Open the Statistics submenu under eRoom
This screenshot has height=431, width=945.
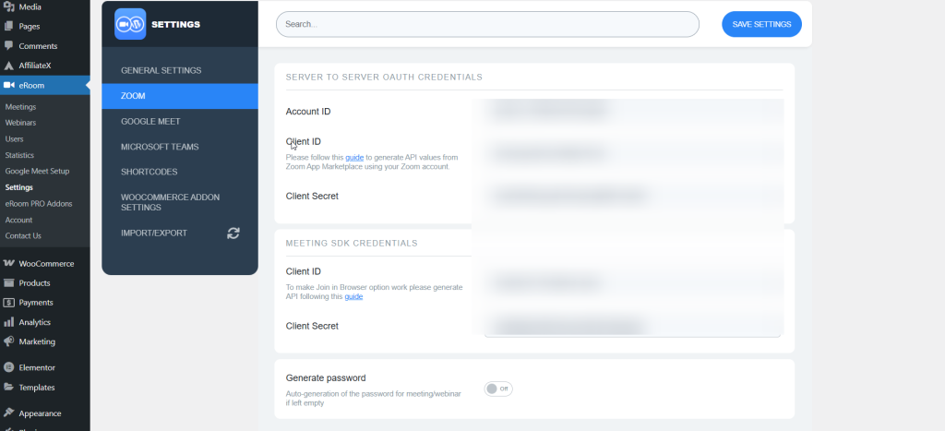pos(18,155)
